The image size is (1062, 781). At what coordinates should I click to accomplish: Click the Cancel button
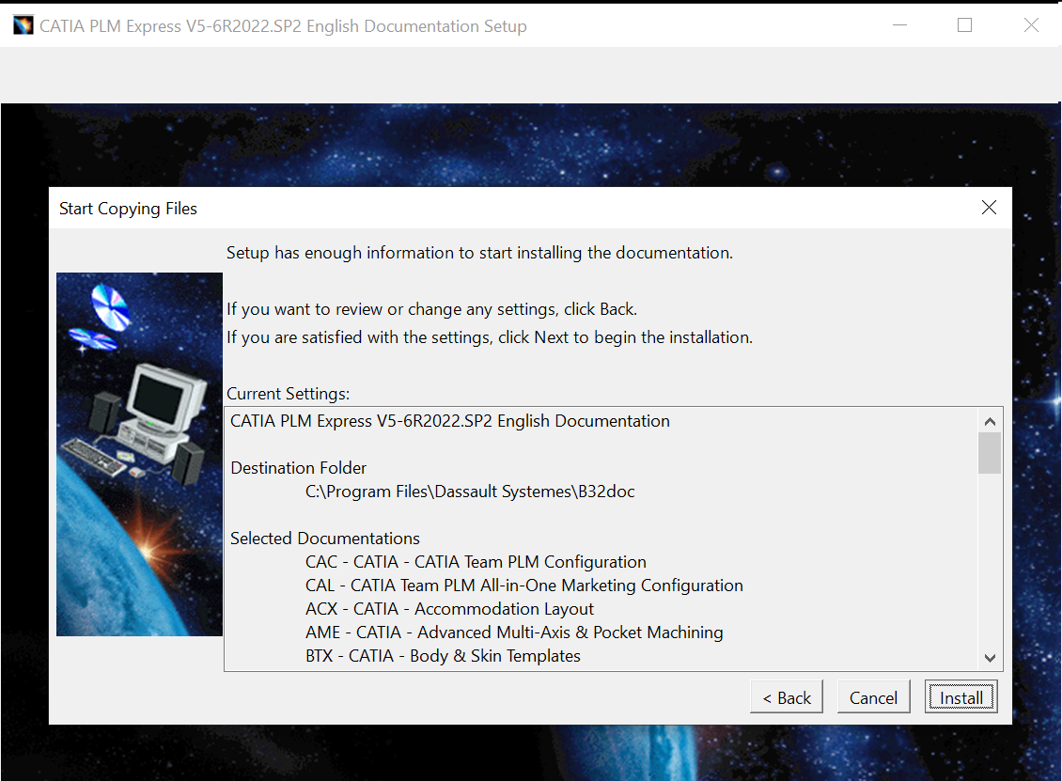873,697
